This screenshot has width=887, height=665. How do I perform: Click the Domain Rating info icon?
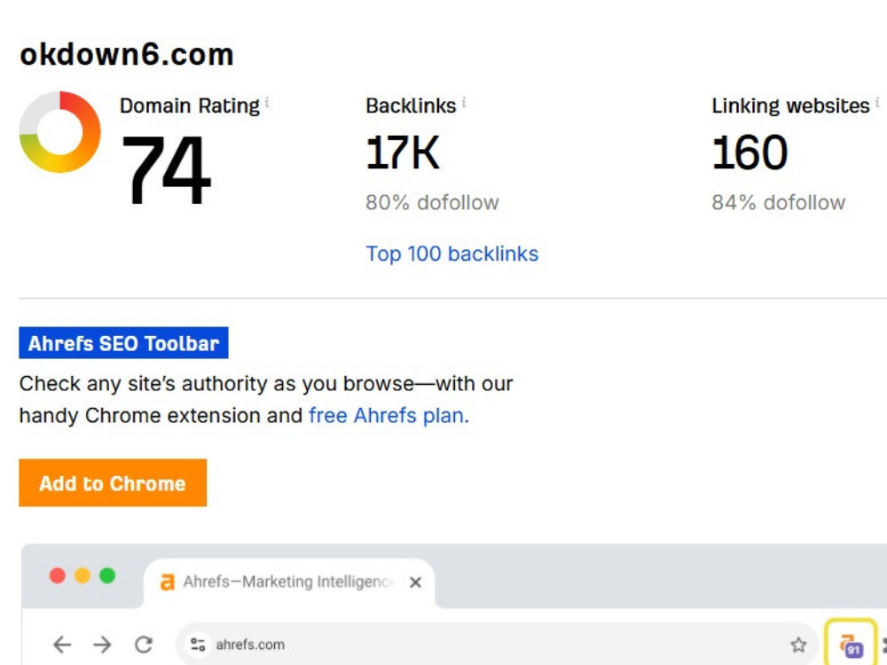pos(267,102)
